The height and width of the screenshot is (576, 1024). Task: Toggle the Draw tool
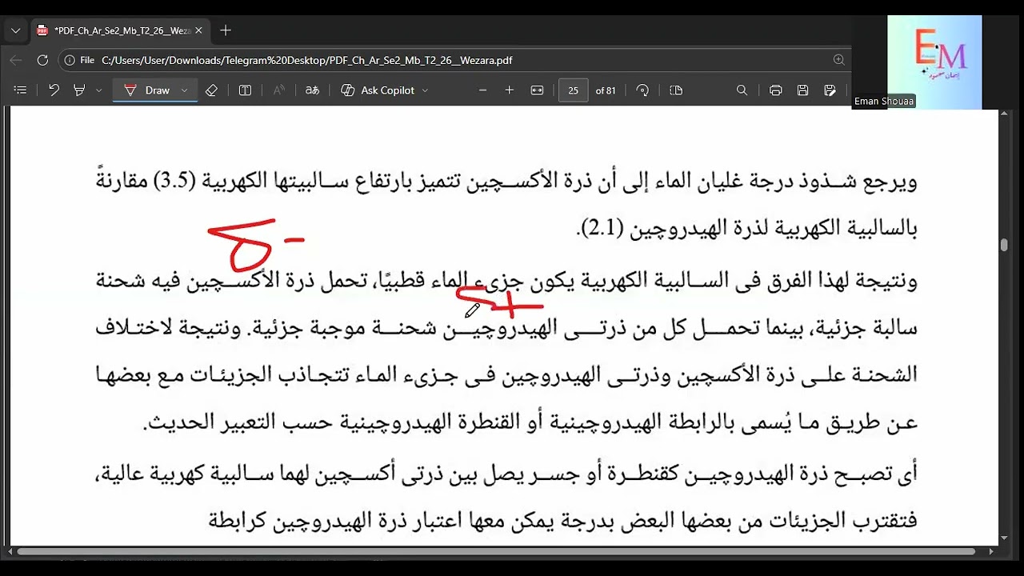(x=147, y=90)
